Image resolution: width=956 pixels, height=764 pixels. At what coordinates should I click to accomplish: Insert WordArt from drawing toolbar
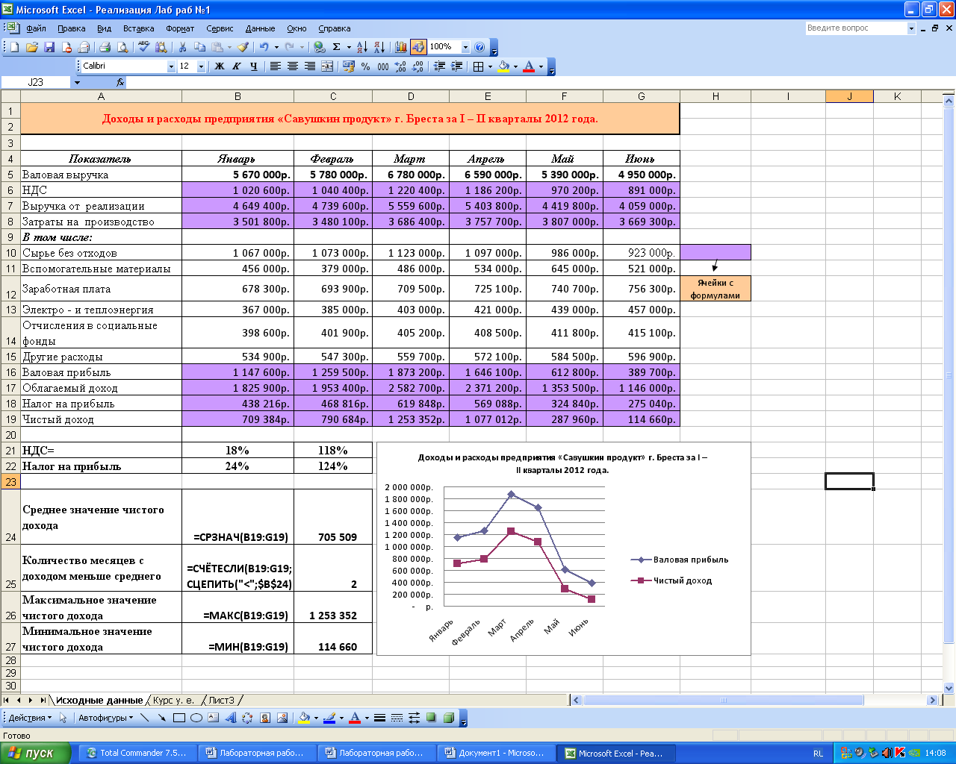tap(230, 718)
